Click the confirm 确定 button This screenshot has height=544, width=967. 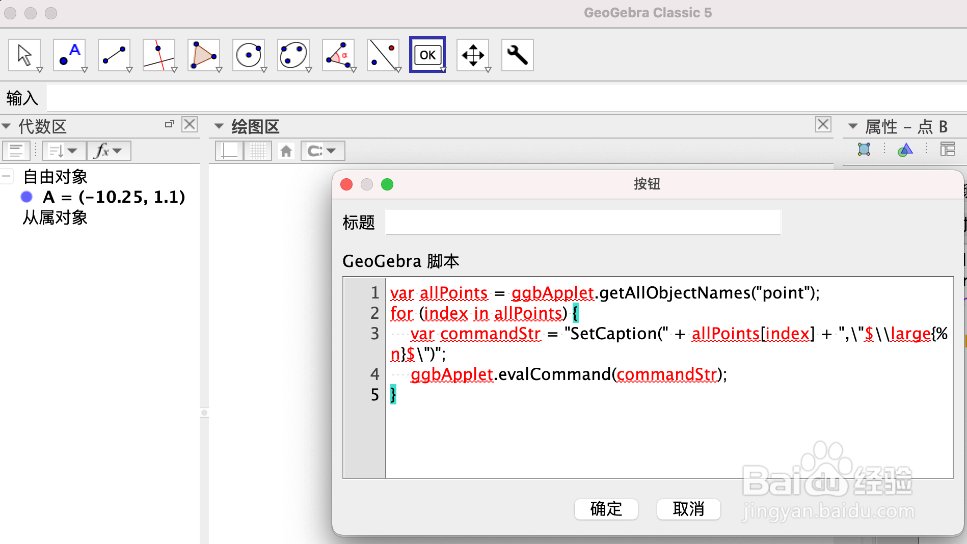pyautogui.click(x=606, y=509)
